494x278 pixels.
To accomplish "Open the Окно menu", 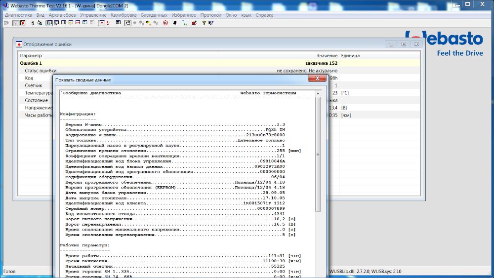I will click(x=231, y=15).
